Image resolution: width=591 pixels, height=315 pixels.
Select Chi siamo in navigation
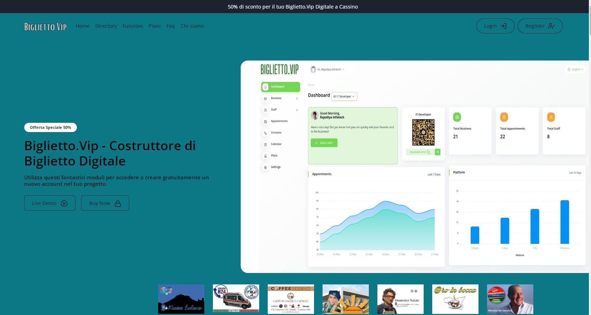click(192, 26)
